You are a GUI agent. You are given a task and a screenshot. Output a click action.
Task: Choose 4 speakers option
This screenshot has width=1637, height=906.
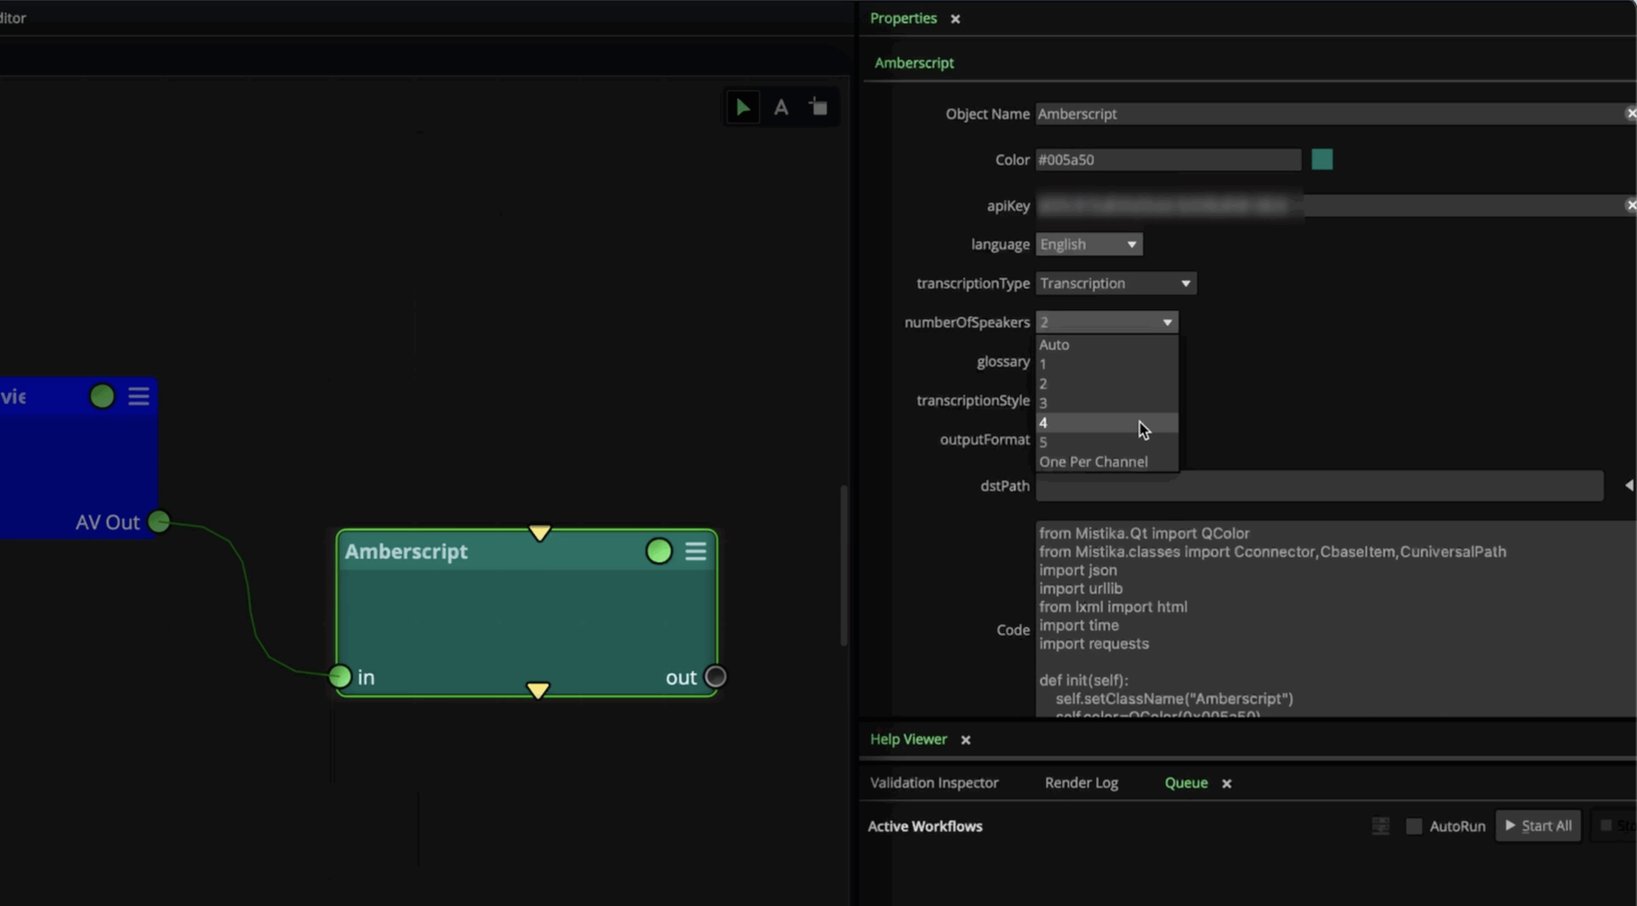1107,423
